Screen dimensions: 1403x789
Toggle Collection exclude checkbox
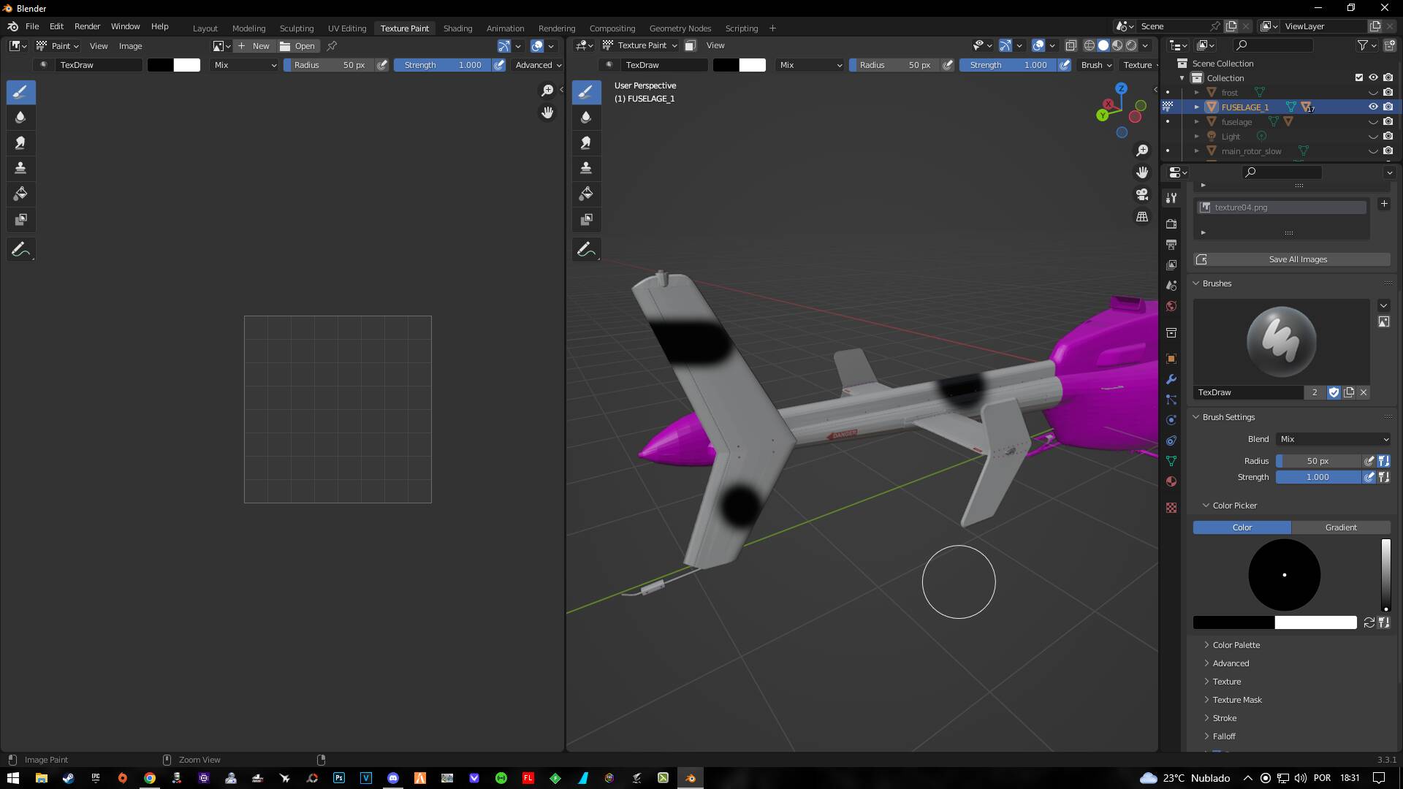tap(1359, 77)
